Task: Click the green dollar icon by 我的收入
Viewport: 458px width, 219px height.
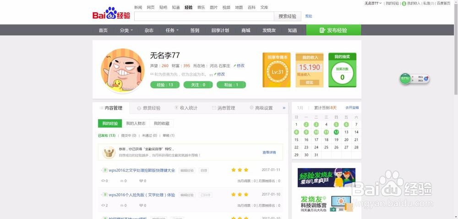Action: (x=404, y=4)
